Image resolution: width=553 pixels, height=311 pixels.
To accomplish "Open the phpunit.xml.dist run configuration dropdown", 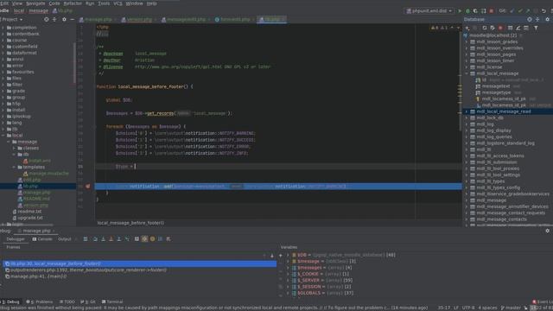I will click(x=429, y=11).
